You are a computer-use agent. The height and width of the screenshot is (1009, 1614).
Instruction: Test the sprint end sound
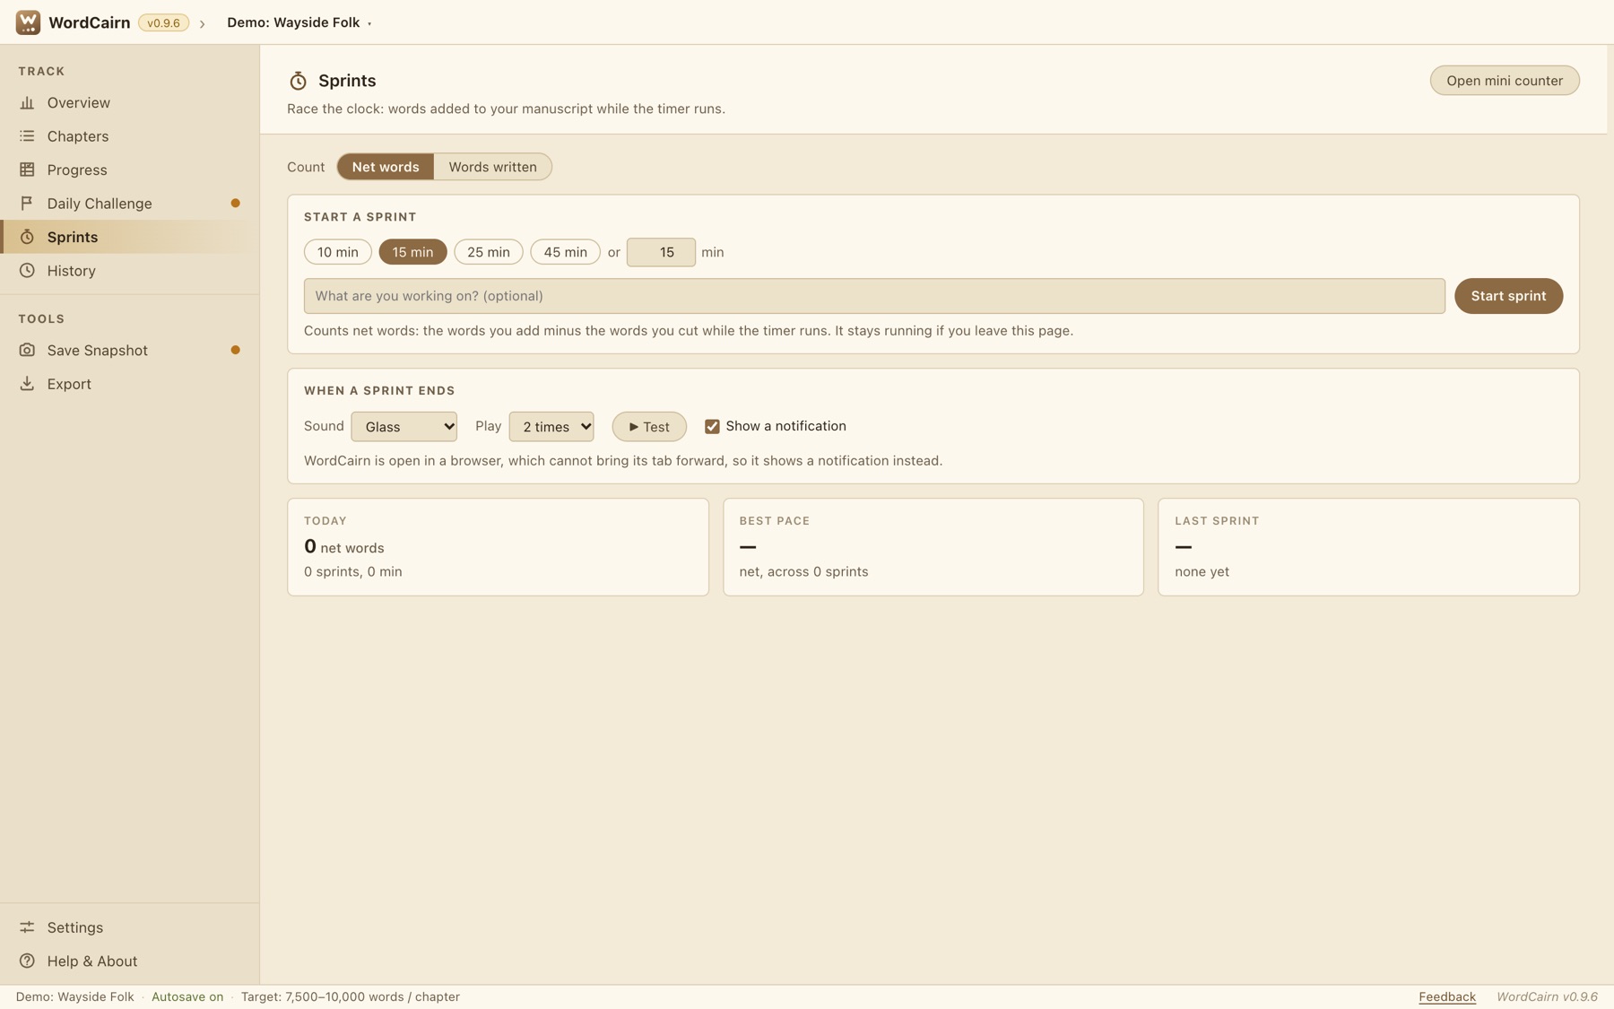(x=649, y=427)
